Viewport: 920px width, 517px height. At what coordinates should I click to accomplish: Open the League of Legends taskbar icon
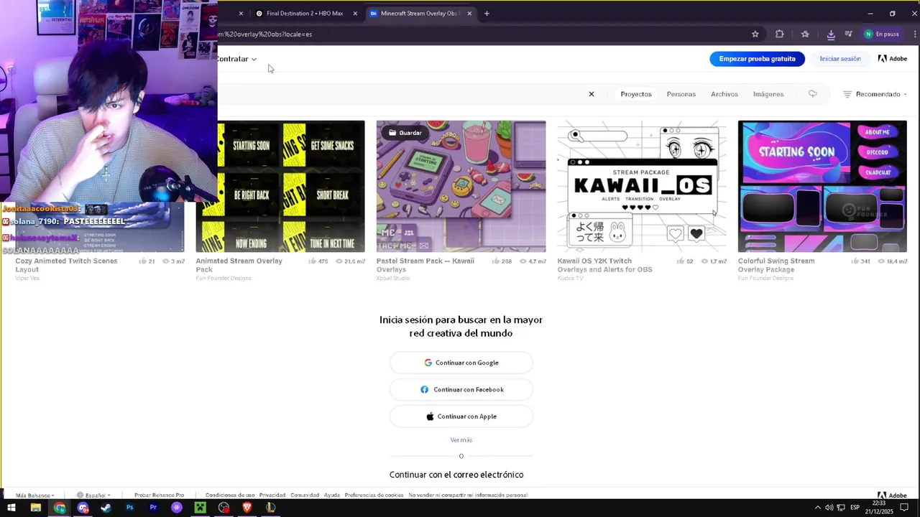coord(271,508)
